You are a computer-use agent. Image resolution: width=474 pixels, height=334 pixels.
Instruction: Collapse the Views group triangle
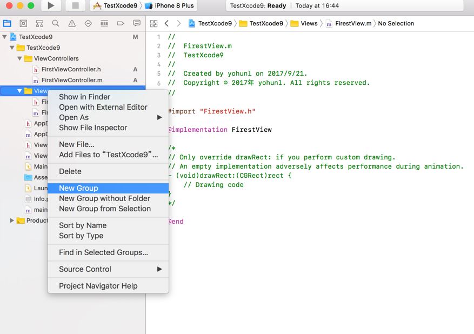[x=19, y=91]
